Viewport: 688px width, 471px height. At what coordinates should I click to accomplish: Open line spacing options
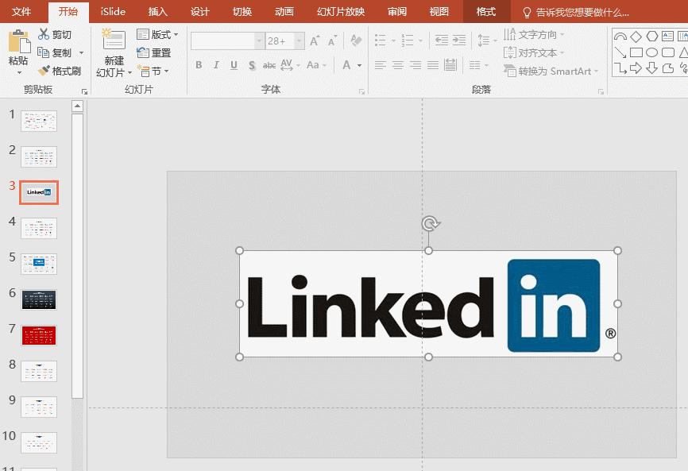point(486,41)
